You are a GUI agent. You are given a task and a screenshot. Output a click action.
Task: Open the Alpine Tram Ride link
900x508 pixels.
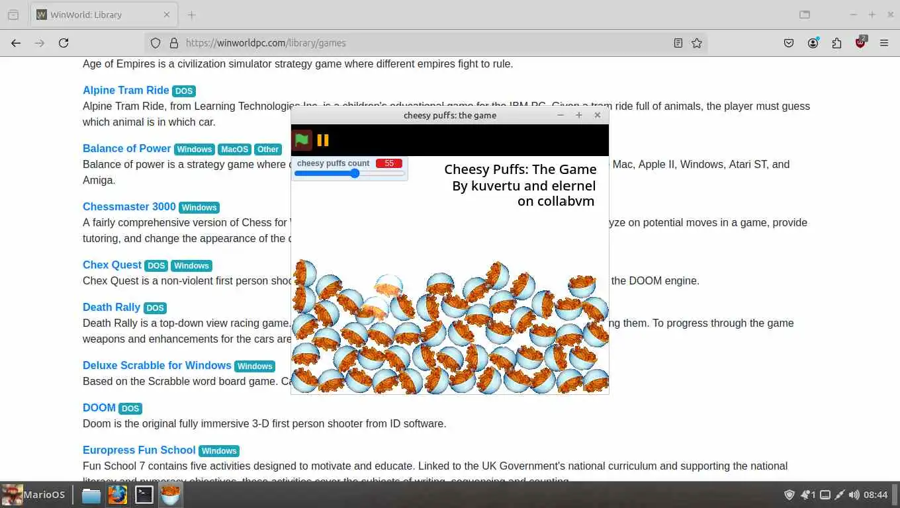point(126,90)
